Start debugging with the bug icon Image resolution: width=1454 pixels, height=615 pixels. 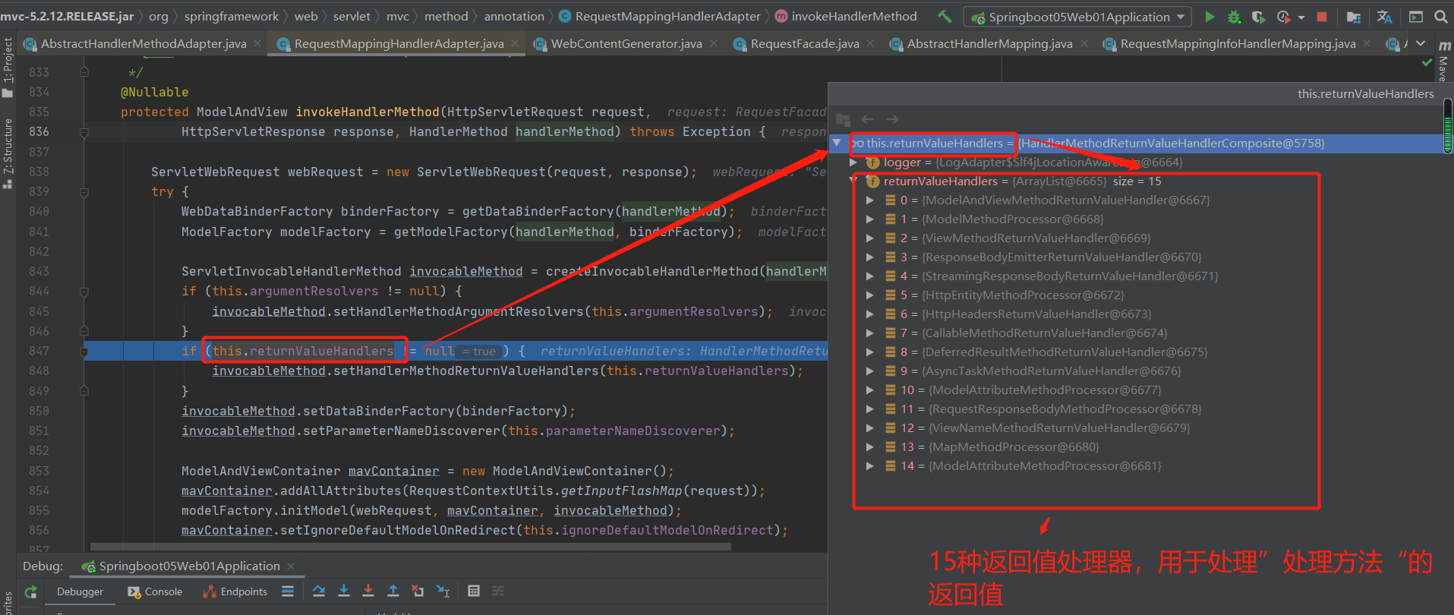(x=1234, y=16)
